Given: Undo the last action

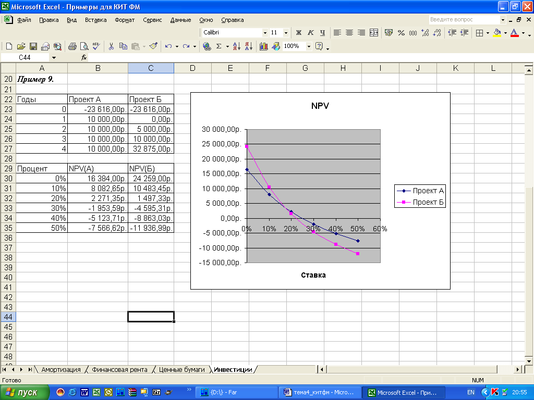Looking at the screenshot, I should click(168, 46).
